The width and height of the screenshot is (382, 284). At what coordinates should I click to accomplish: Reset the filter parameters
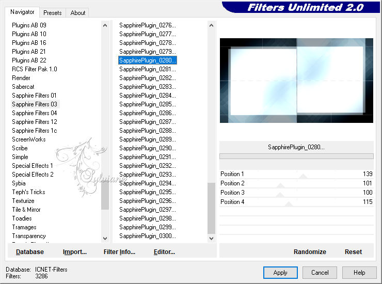click(x=353, y=252)
